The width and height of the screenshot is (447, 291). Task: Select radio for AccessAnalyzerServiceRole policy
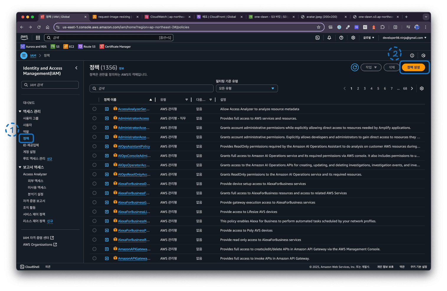tap(94, 109)
